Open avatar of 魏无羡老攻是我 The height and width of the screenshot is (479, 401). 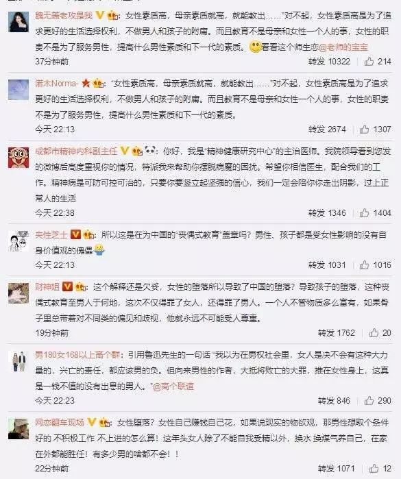pos(19,22)
